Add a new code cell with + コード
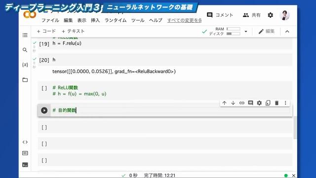Screen dimensions: 316x178 tap(46, 31)
